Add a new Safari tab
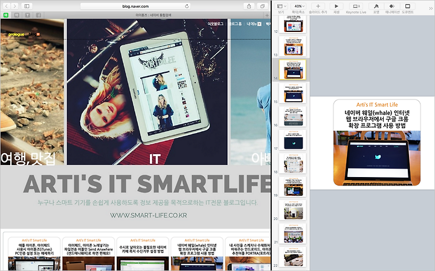The width and height of the screenshot is (435, 271). (x=267, y=15)
